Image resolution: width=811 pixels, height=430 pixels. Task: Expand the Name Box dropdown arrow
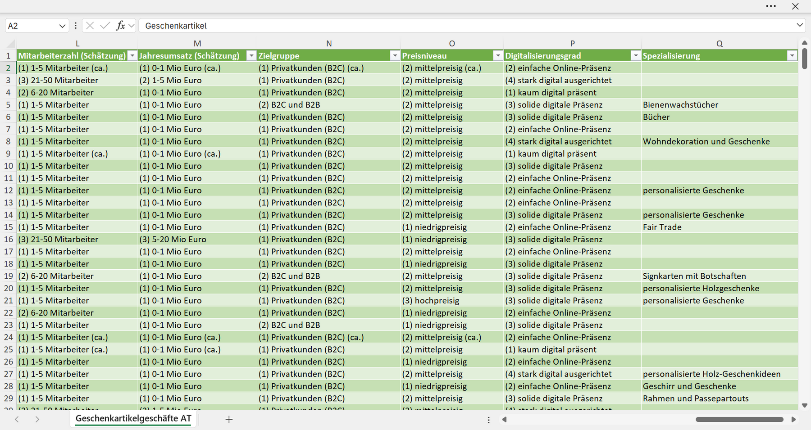62,26
